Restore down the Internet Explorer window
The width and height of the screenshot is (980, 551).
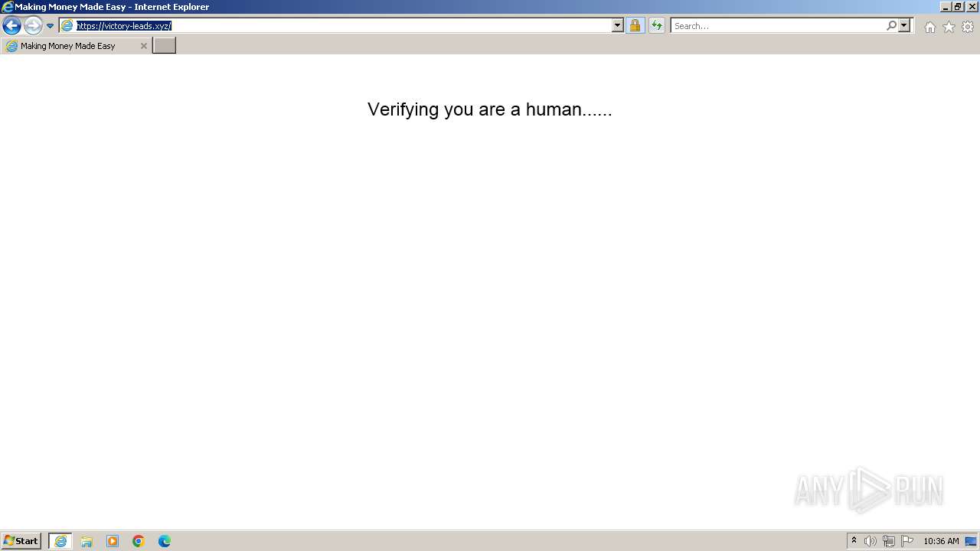(x=958, y=7)
